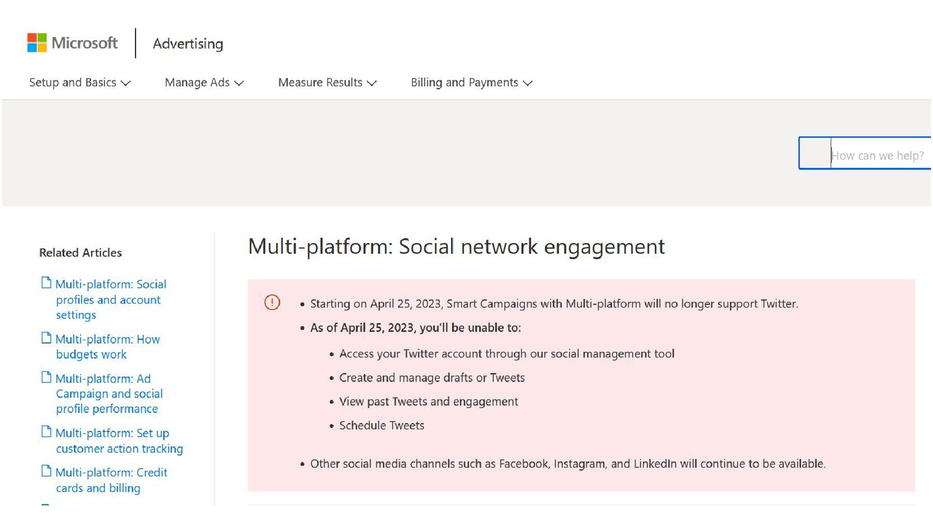
Task: Click document icon beside 'How budgets work'
Action: point(46,338)
